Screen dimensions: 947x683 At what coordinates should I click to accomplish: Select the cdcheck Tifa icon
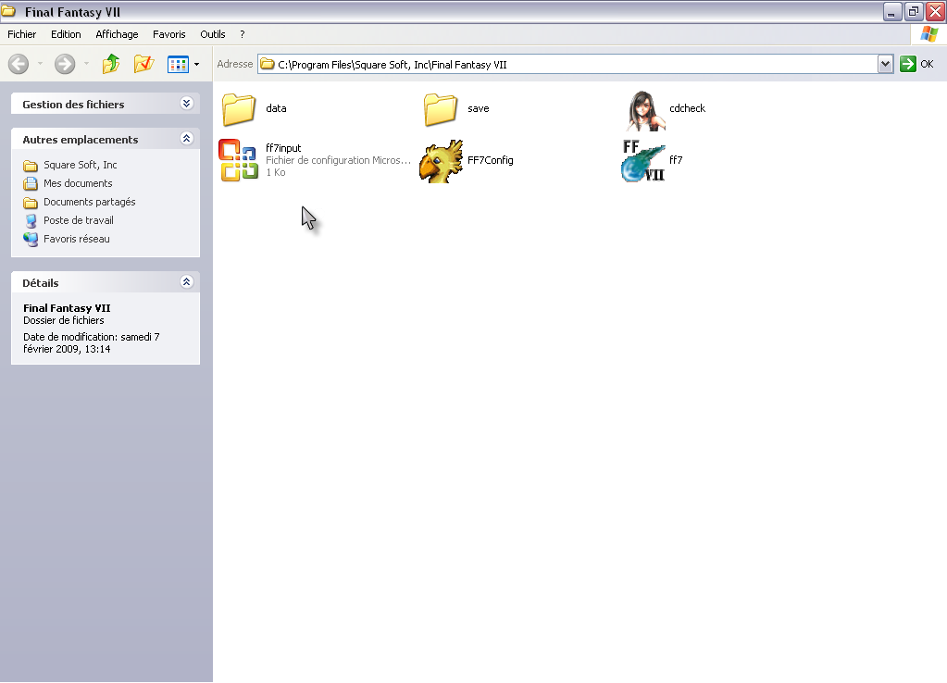point(644,110)
